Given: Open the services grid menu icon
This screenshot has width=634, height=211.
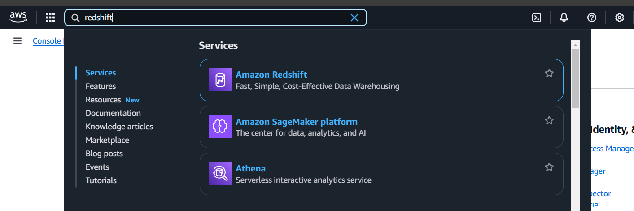Looking at the screenshot, I should tap(50, 18).
